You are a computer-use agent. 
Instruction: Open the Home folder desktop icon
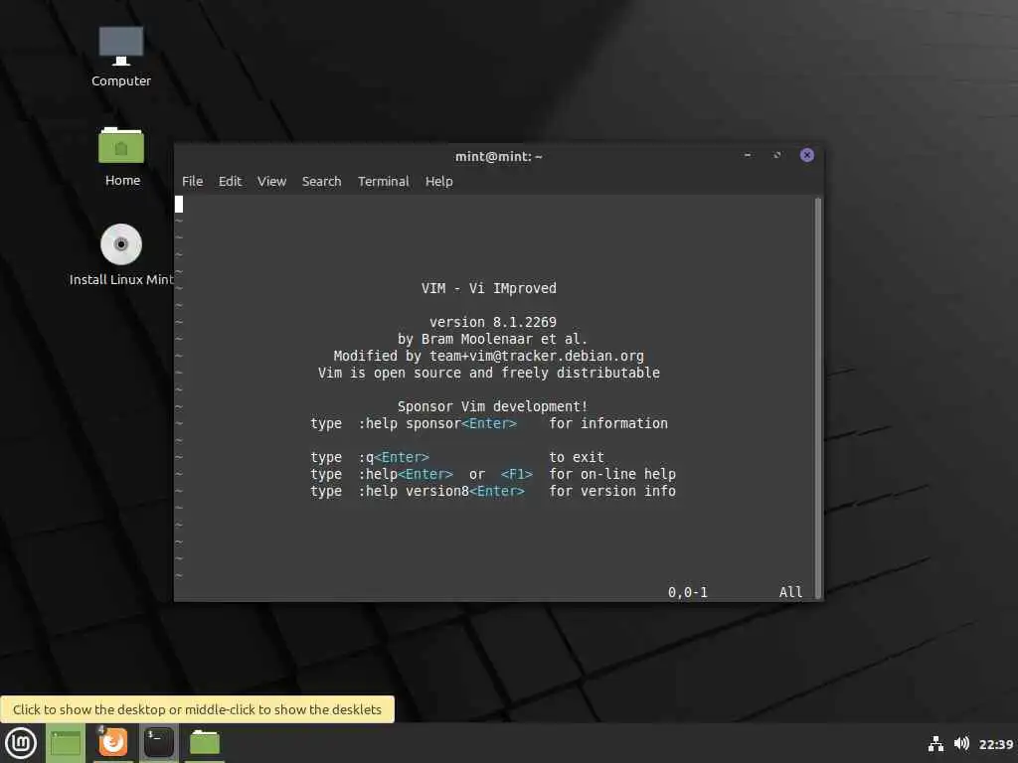point(121,157)
